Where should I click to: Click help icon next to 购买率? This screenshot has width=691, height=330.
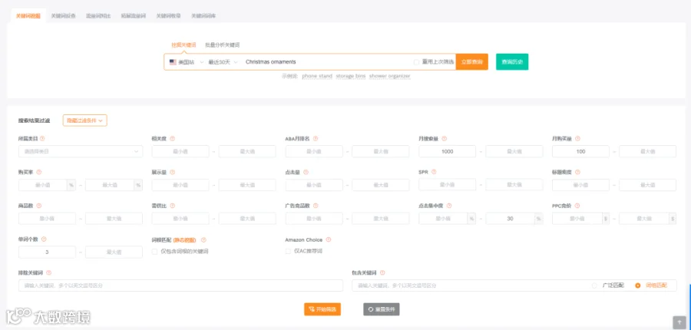tap(39, 172)
